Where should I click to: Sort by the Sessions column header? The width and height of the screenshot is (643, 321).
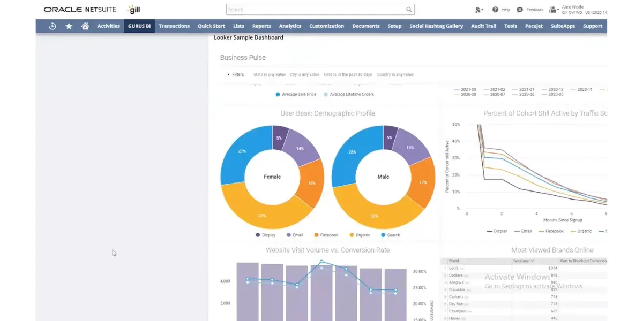(x=524, y=261)
